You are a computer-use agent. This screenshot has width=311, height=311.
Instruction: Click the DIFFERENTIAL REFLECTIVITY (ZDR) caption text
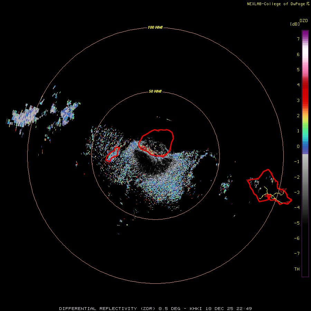107,309
